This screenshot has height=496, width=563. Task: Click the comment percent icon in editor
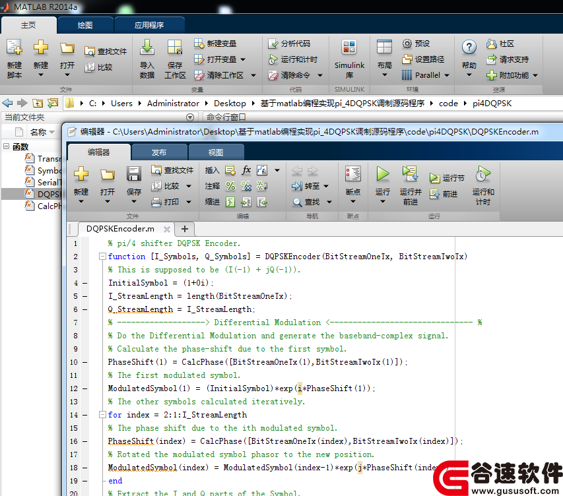coord(230,186)
